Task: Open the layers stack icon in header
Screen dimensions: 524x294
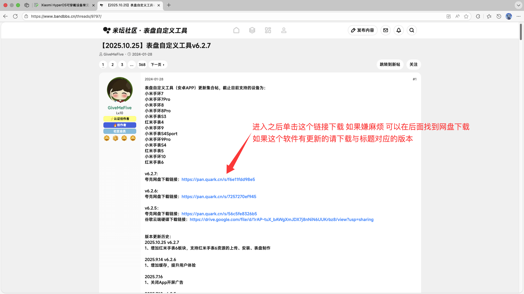Action: (x=252, y=30)
